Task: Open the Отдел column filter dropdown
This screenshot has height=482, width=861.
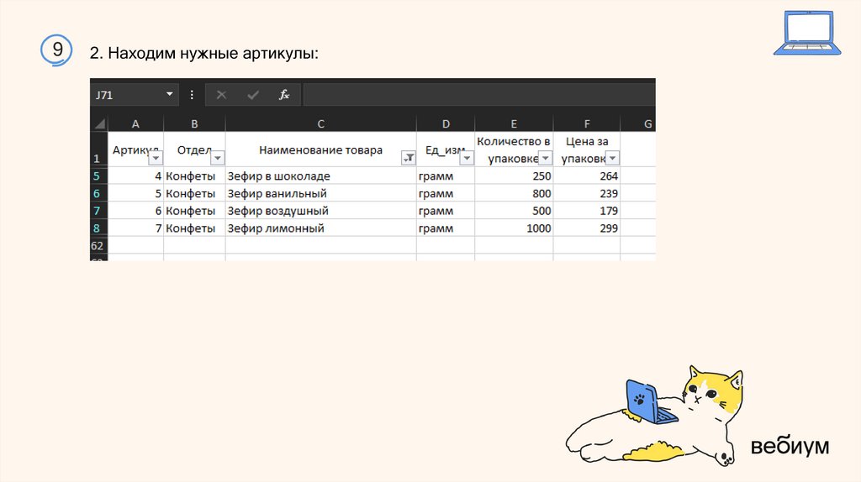Action: 217,158
